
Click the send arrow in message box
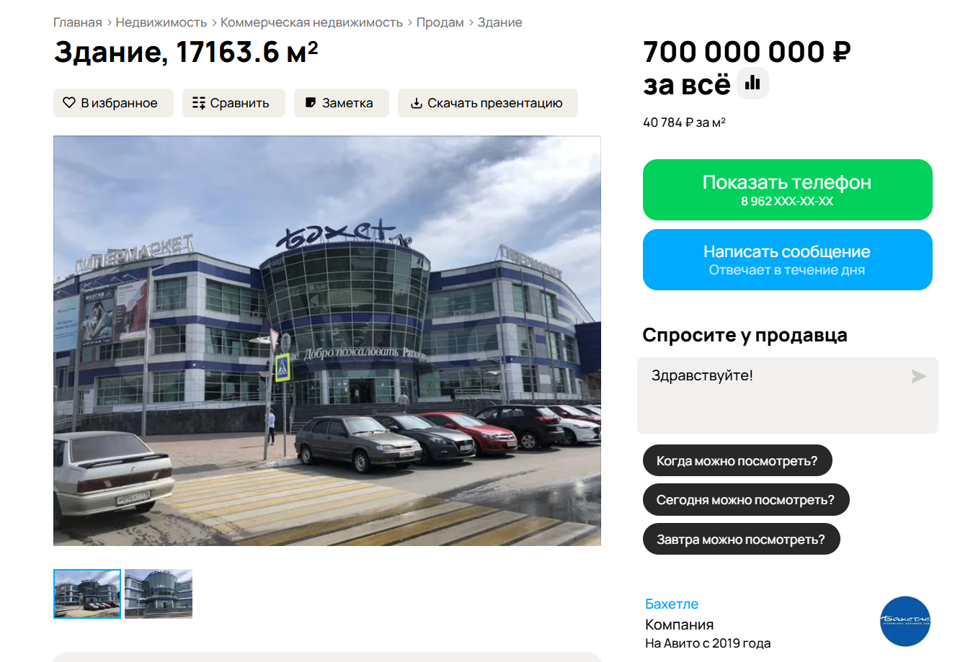918,376
